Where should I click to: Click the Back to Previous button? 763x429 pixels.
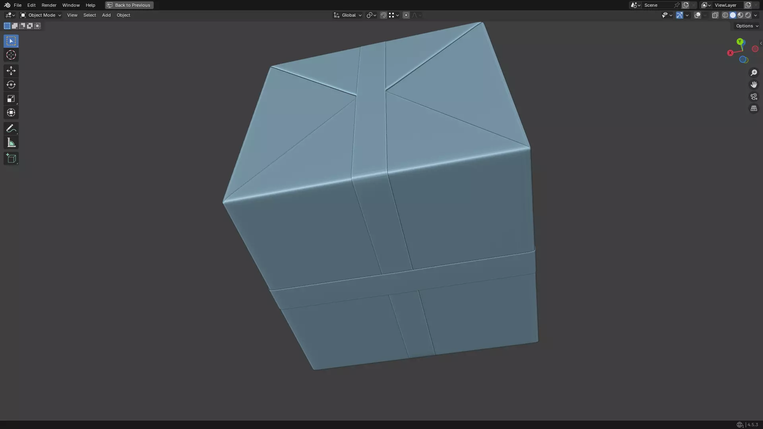129,5
